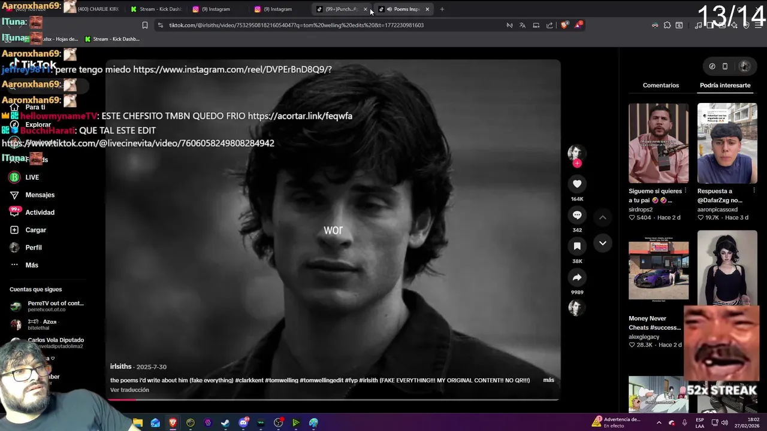Expand the caption with más

(548, 380)
